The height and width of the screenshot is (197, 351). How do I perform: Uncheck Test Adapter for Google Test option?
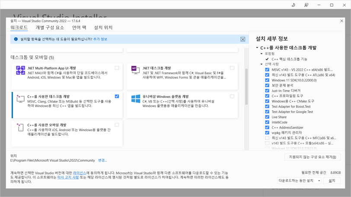coord(267,112)
